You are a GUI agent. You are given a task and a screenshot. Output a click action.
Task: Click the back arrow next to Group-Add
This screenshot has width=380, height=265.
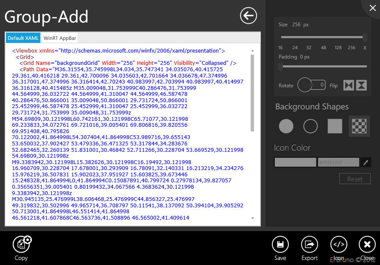point(249,16)
